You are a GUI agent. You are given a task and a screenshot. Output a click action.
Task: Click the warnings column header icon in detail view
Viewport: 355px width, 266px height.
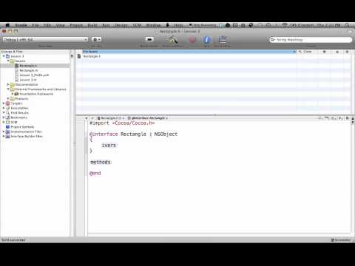pos(337,52)
